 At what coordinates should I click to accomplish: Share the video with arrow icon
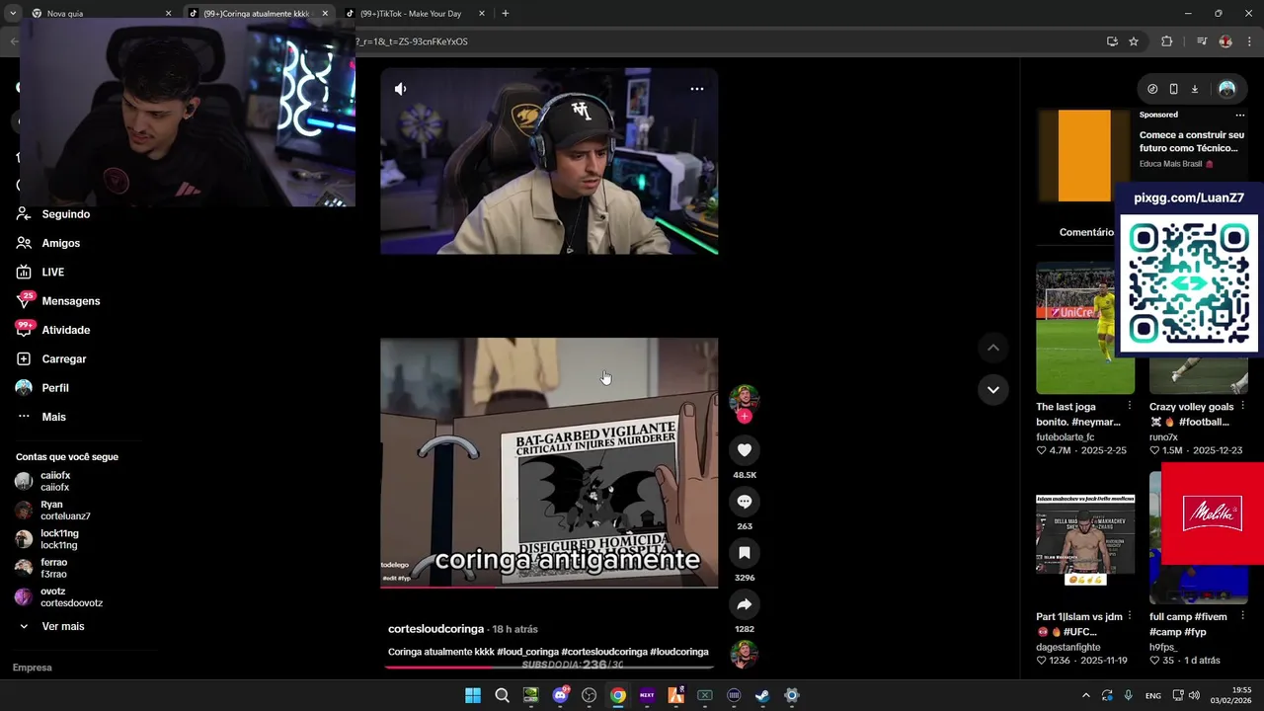(745, 604)
